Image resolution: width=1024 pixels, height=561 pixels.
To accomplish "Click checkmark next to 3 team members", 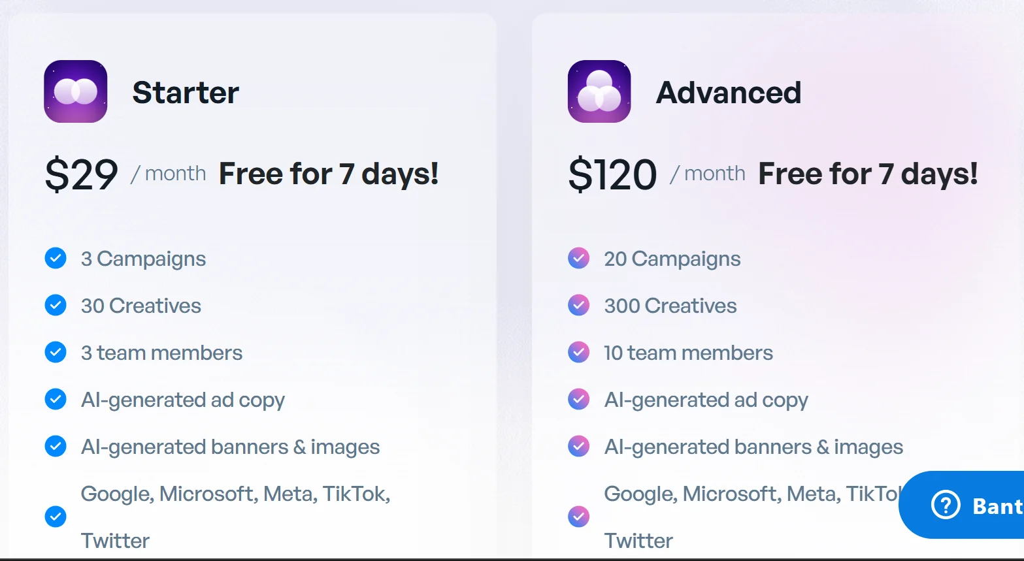I will point(56,352).
